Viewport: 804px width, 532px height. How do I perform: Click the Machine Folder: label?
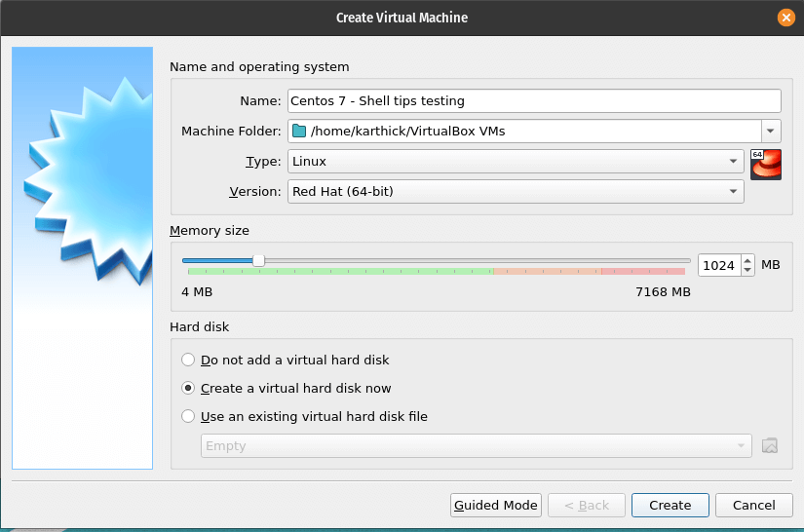click(x=231, y=132)
